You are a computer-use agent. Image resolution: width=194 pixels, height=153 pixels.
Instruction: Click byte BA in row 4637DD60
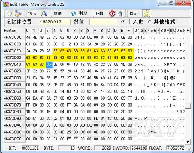(x=35, y=98)
